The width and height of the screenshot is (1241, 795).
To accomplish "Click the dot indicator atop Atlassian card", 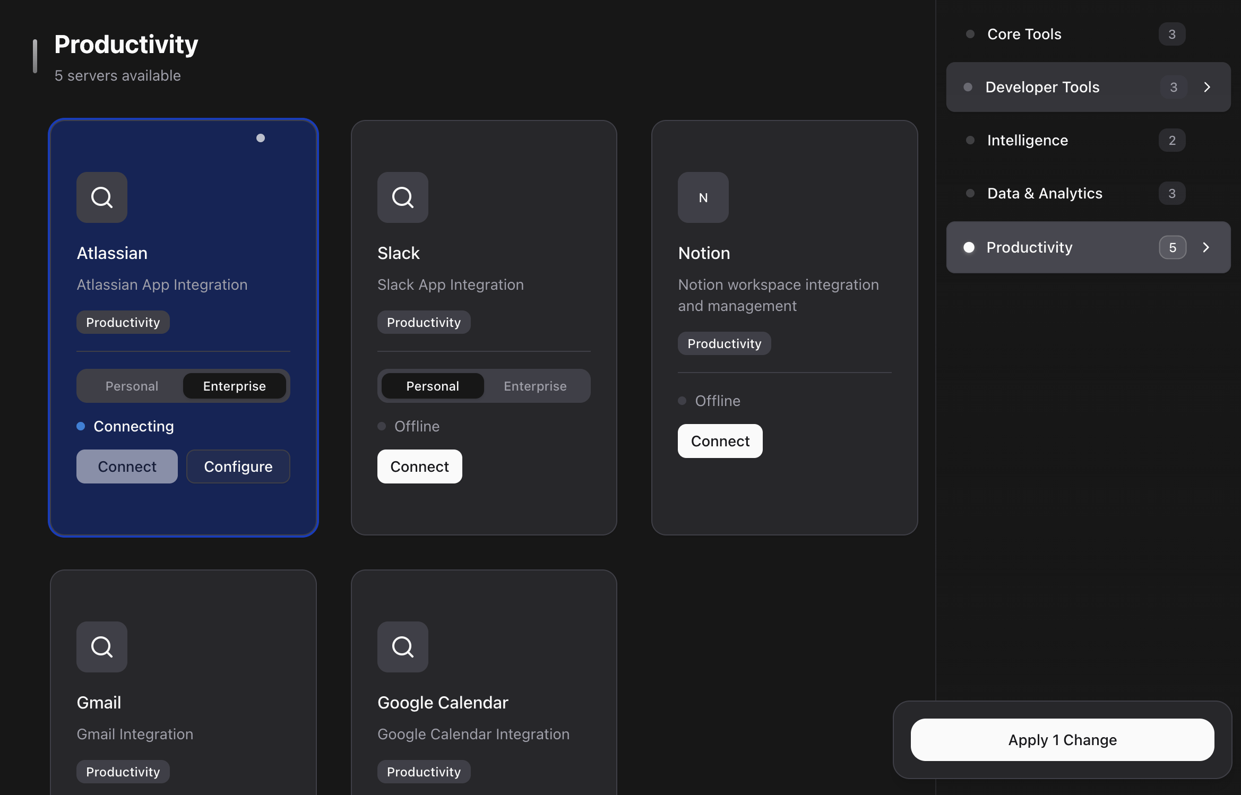I will click(x=261, y=138).
